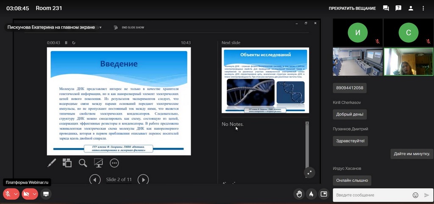
Task: Open the emoji picker in chat
Action: 415,195
